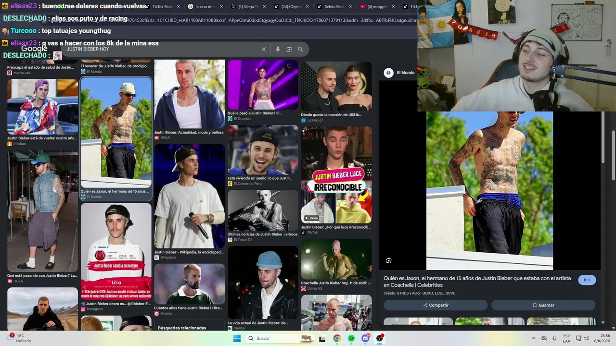This screenshot has width=616, height=346.
Task: Click the cloud sync off tray icon
Action: [x=544, y=338]
